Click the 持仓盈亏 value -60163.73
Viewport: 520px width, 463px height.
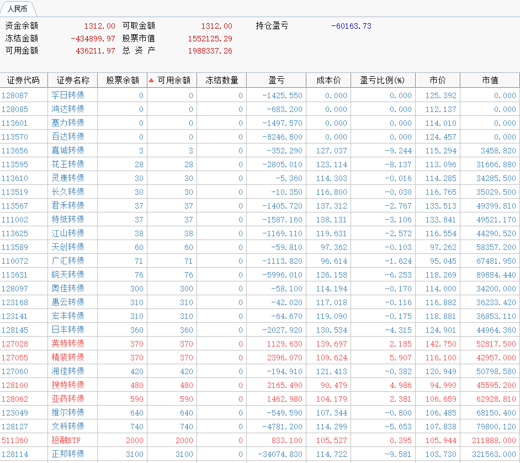pyautogui.click(x=351, y=26)
